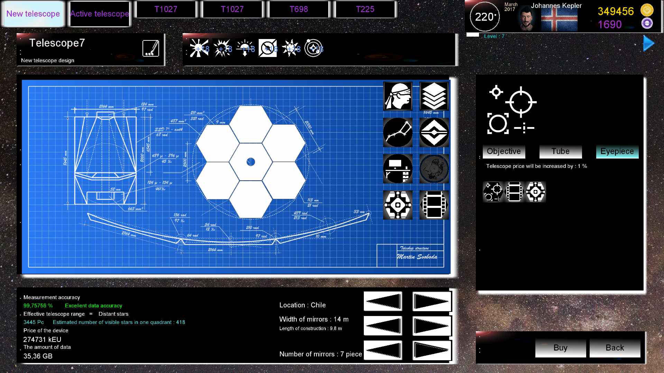Click the desk workstation icon
Screen dimensions: 664x373
(398, 169)
